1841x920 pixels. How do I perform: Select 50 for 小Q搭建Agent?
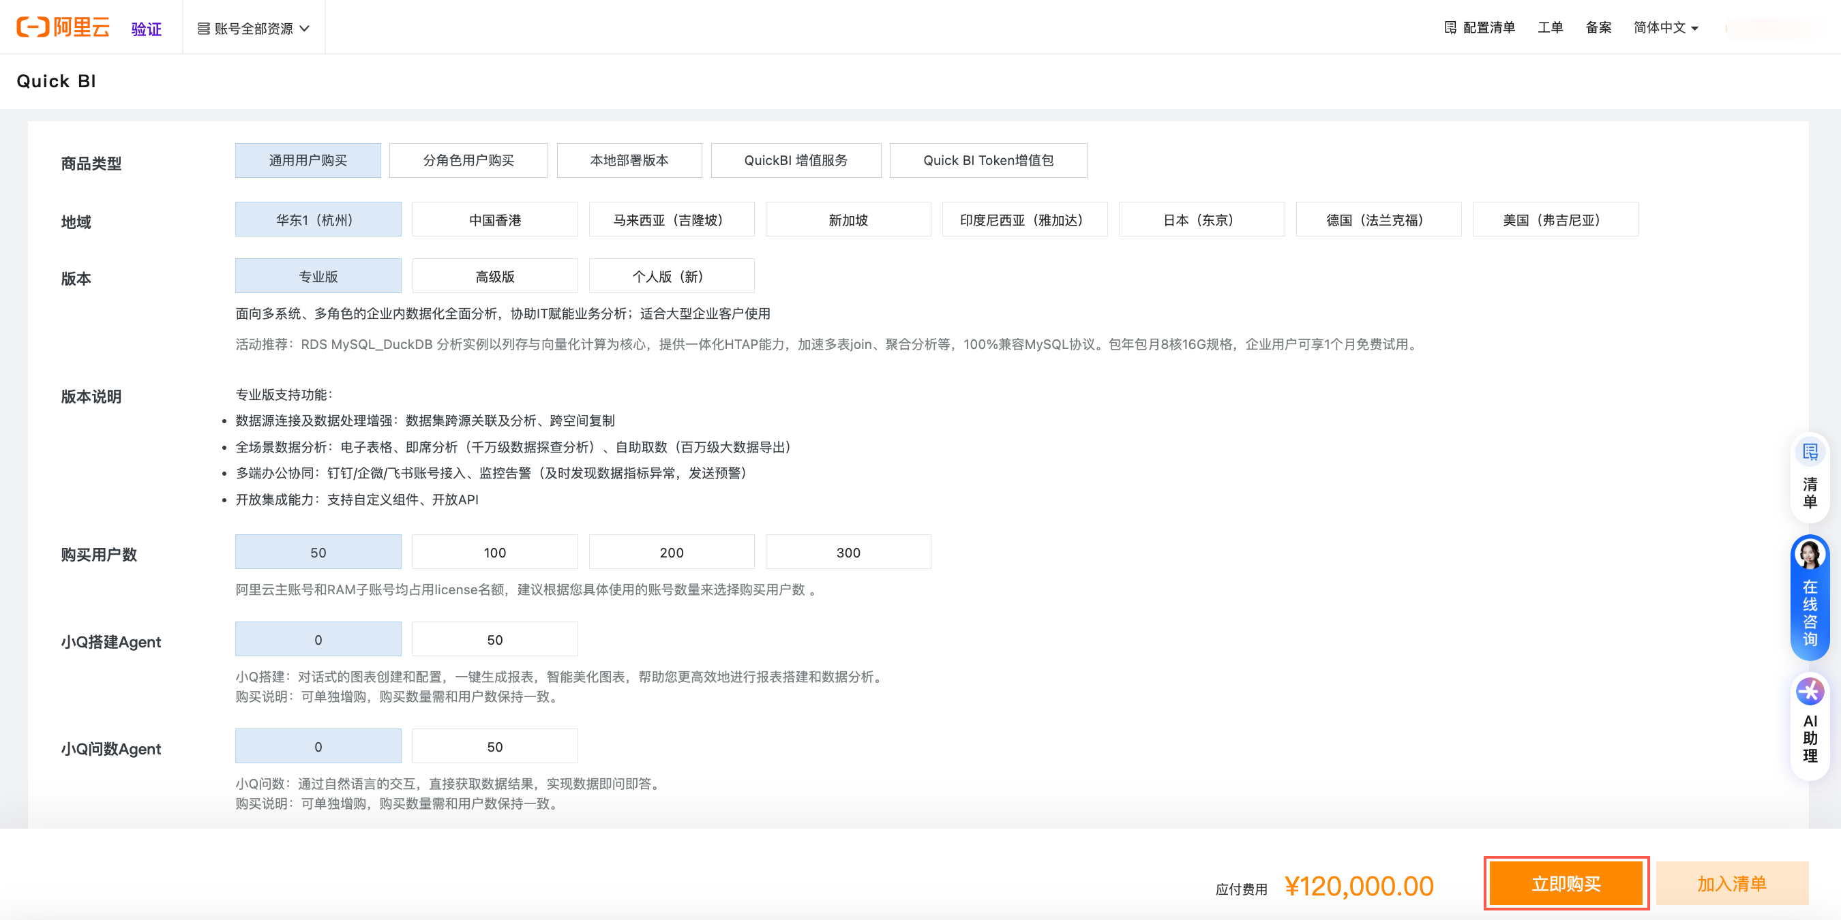(x=494, y=639)
